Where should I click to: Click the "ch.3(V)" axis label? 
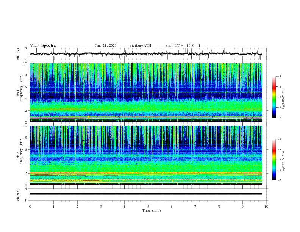[18, 194]
